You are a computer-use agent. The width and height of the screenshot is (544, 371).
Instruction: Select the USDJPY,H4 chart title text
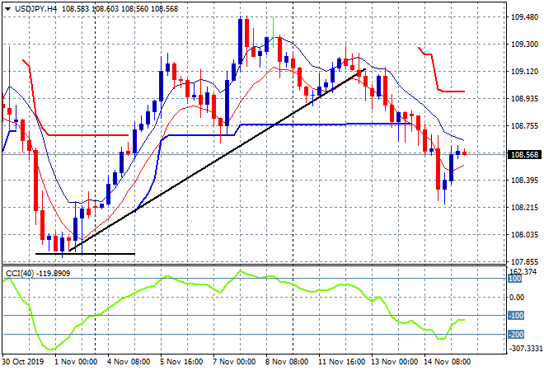[x=35, y=9]
